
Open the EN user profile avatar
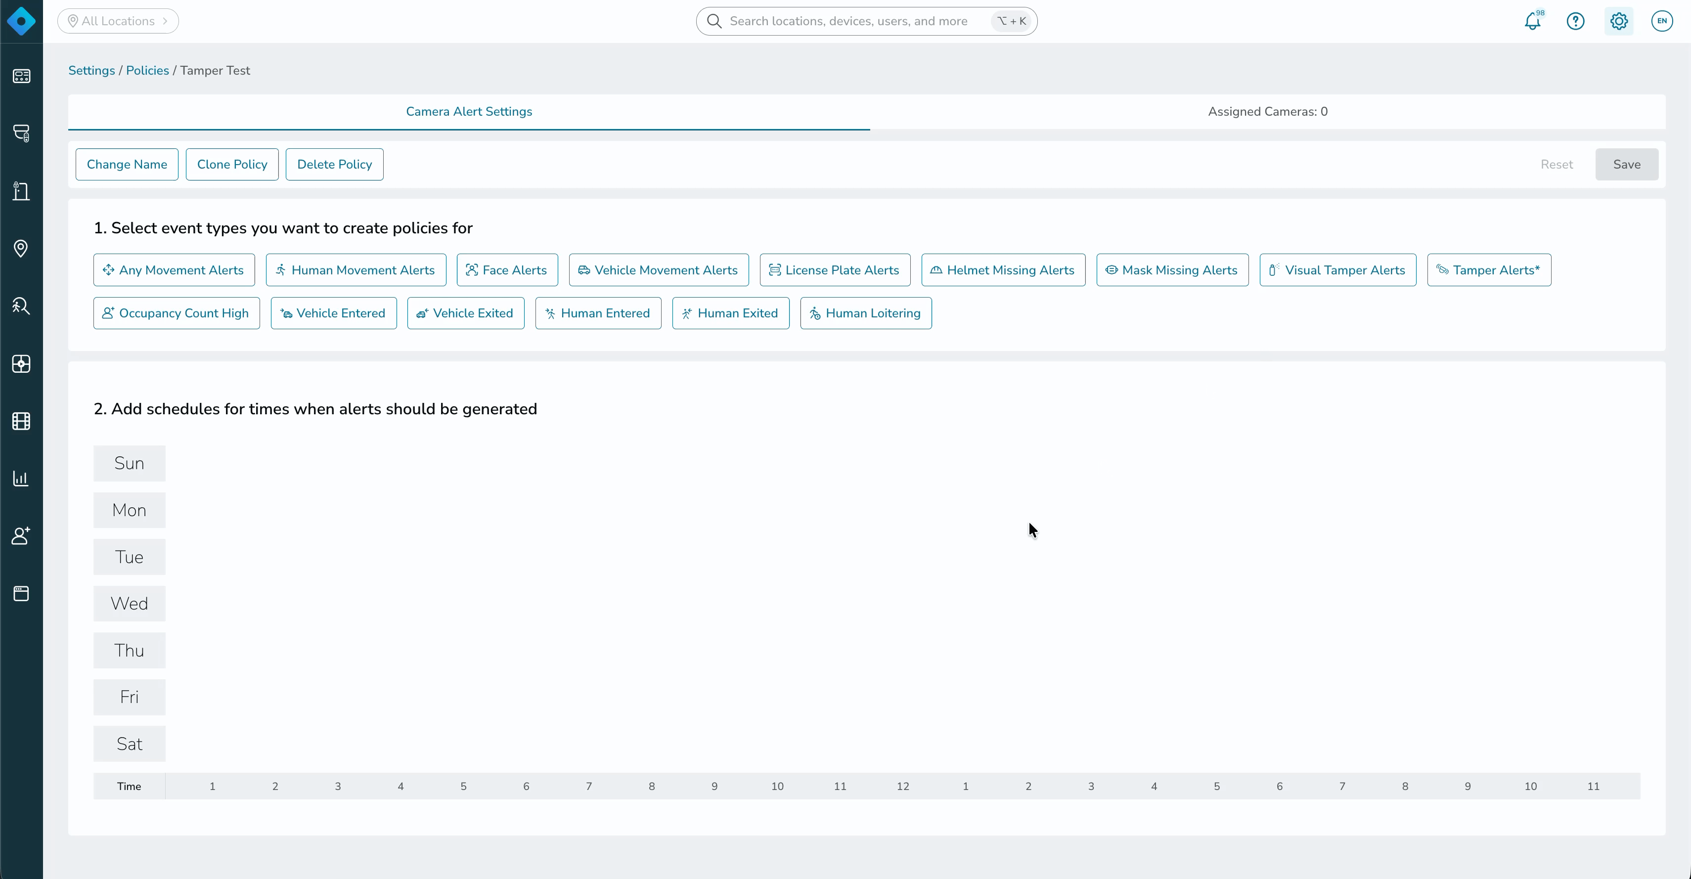pos(1661,21)
